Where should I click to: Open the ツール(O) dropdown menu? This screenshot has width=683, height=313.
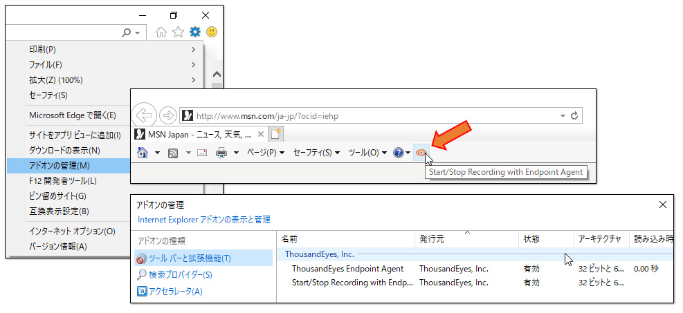point(367,153)
